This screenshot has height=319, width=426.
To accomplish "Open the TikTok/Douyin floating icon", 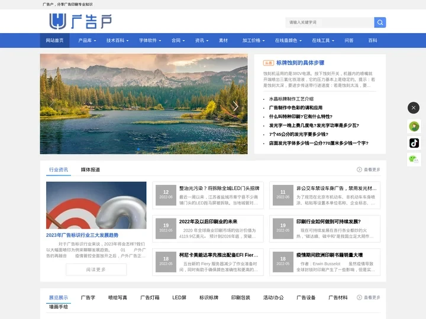I will (414, 143).
